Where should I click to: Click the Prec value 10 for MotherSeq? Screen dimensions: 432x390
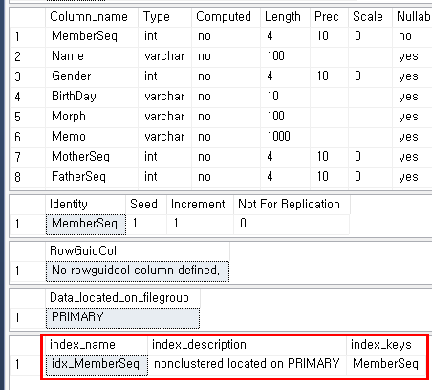[329, 157]
